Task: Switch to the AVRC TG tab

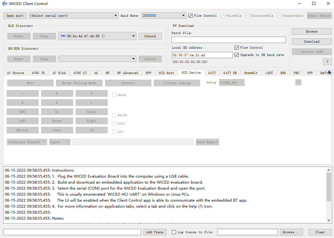Action: (38, 73)
